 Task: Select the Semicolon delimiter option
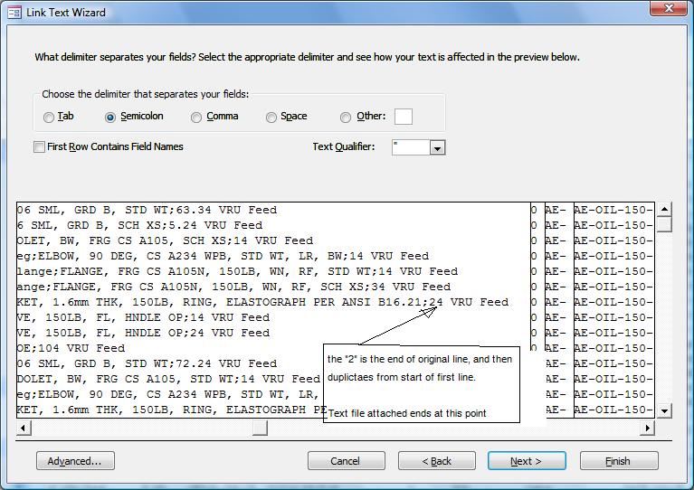[x=110, y=117]
